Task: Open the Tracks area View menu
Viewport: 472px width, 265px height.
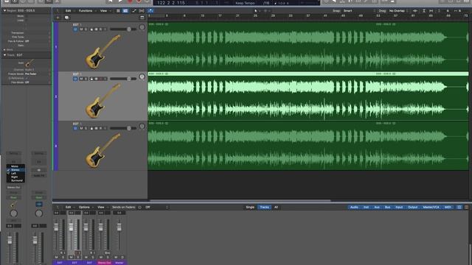Action: (x=103, y=11)
